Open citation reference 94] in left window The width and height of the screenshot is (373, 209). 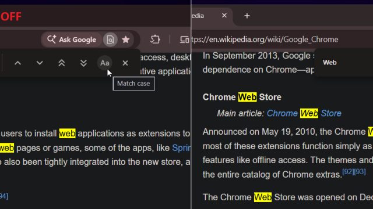point(4,196)
